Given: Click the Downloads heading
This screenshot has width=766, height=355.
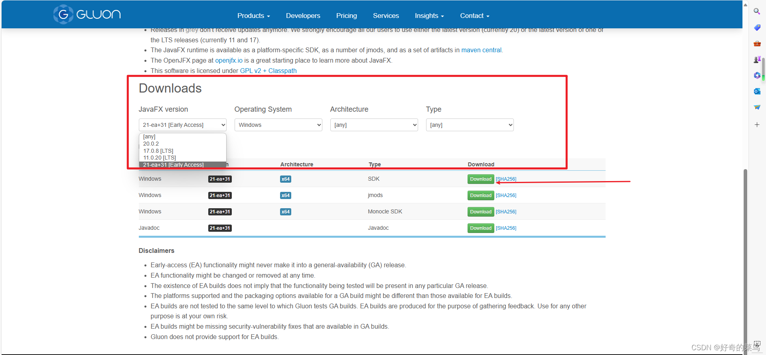Looking at the screenshot, I should pos(170,88).
